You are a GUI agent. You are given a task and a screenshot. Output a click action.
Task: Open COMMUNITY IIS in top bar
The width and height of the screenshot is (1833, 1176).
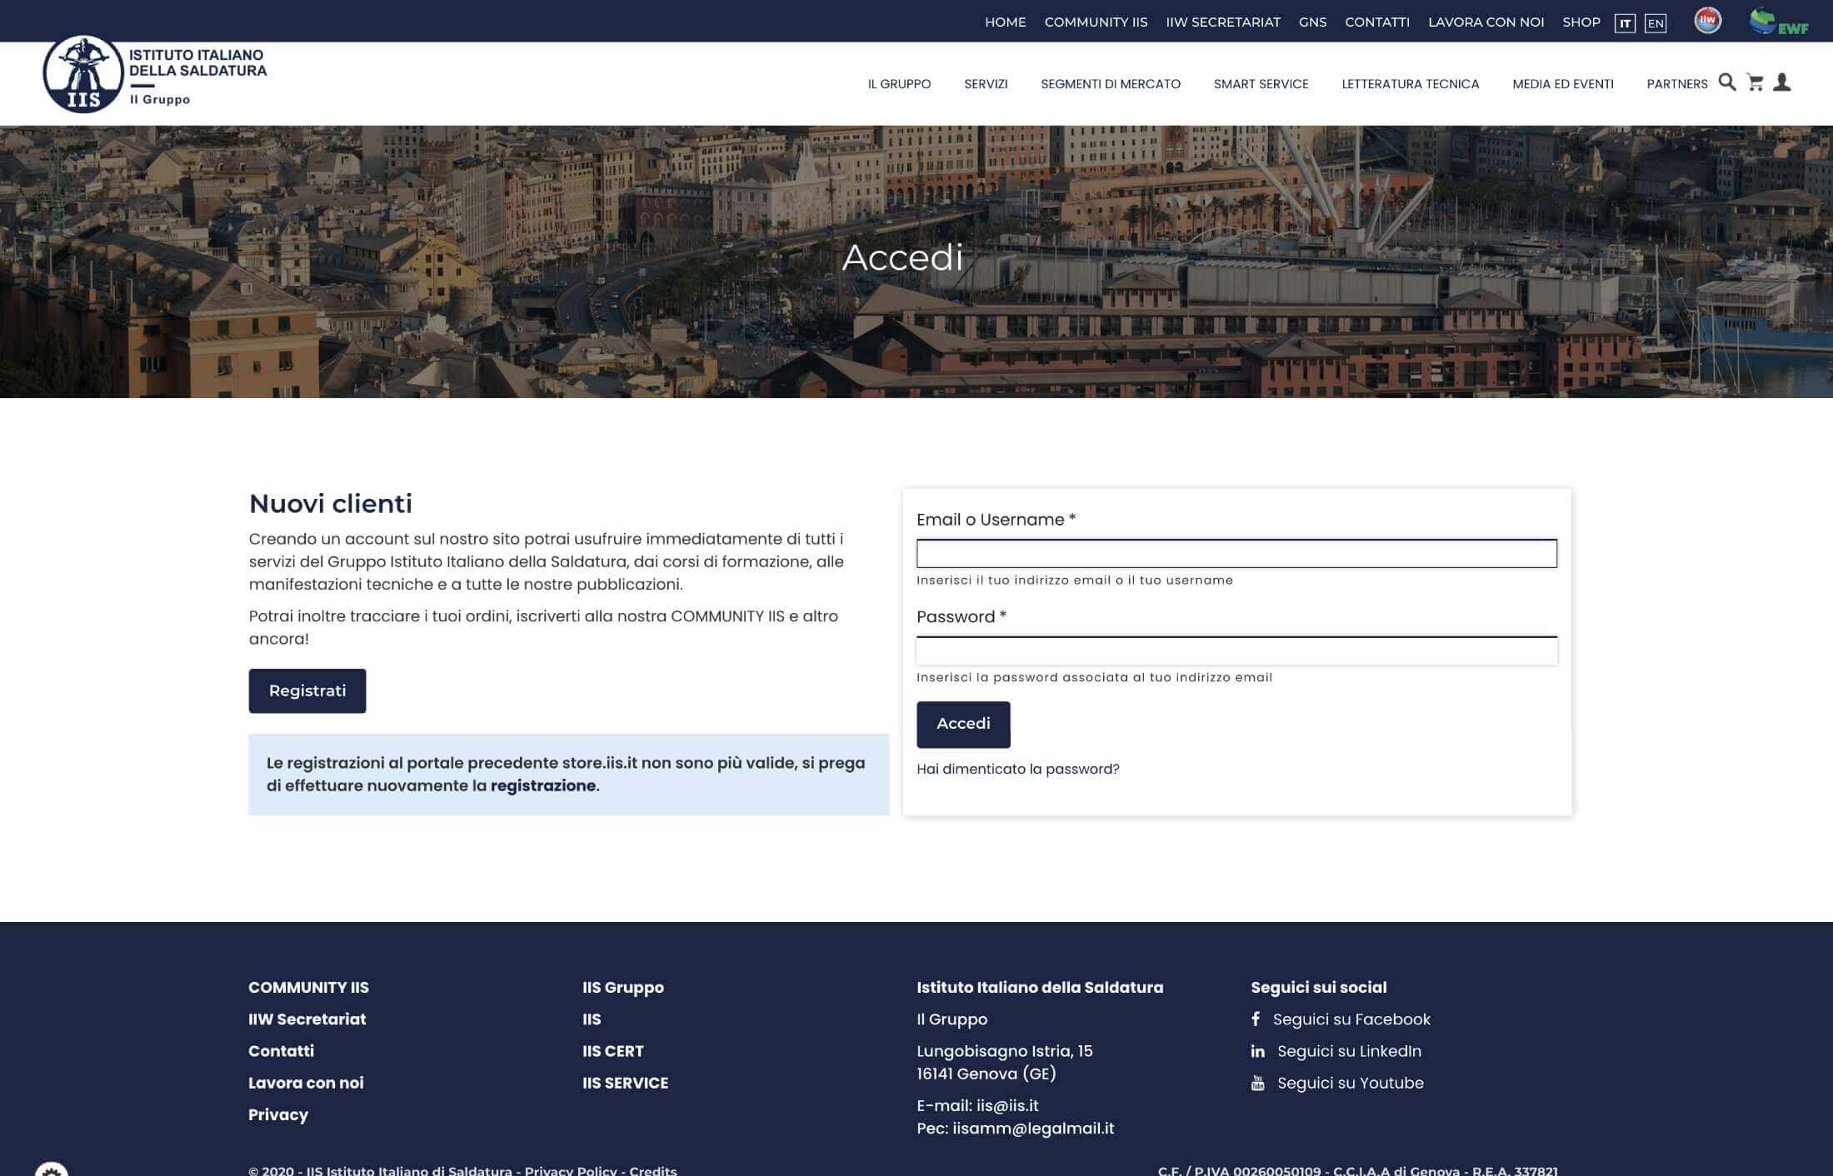point(1096,22)
